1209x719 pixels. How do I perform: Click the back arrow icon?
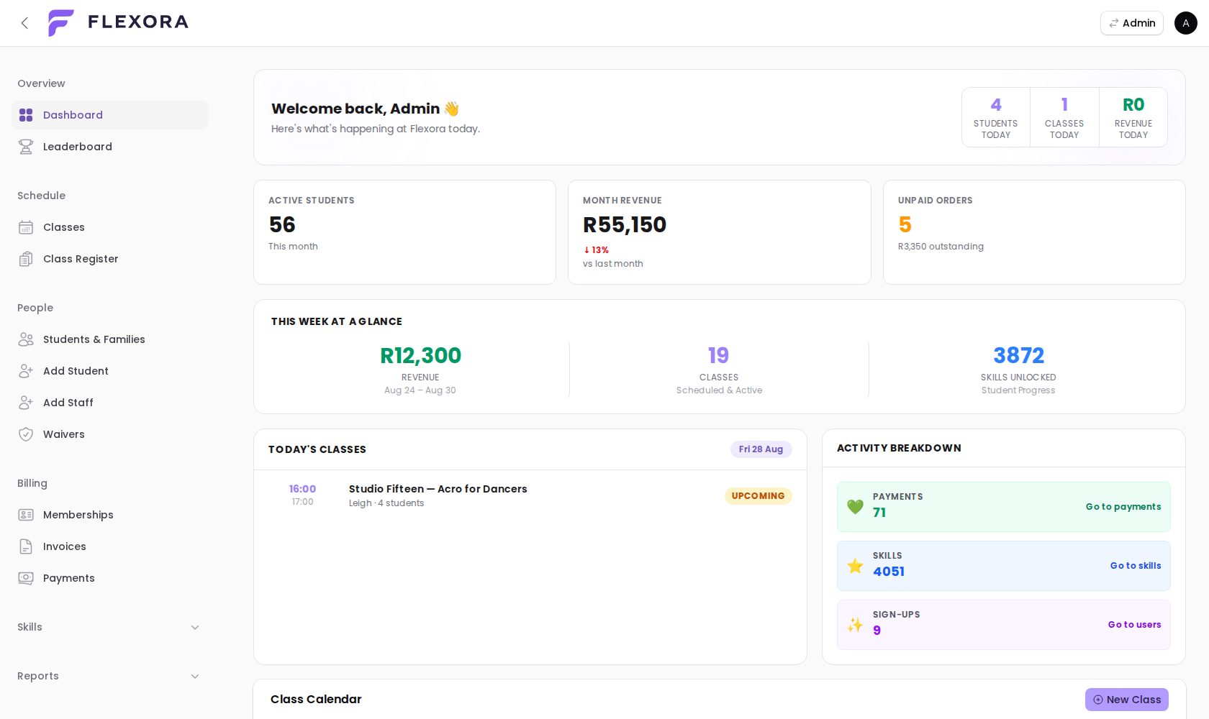coord(24,23)
